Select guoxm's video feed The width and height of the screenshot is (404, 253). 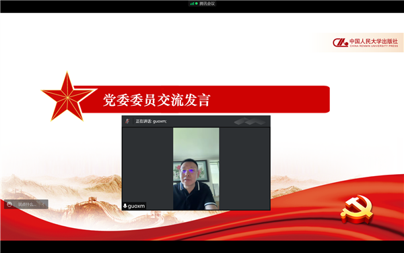point(196,169)
